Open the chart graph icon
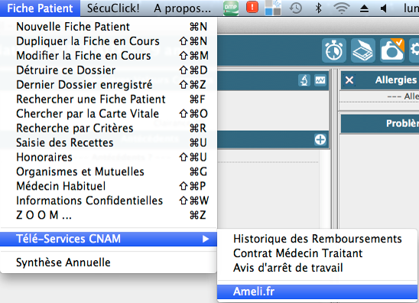 click(320, 80)
